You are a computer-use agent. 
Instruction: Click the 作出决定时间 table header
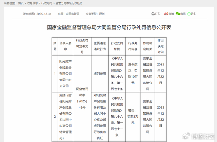(160, 46)
